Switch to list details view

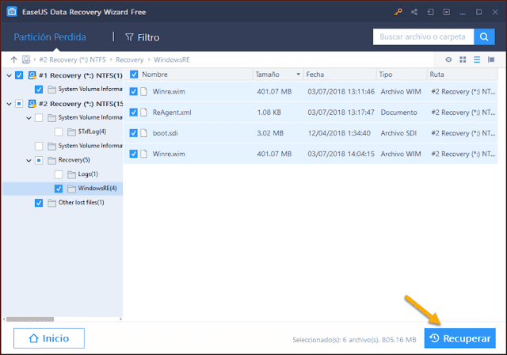[x=477, y=59]
